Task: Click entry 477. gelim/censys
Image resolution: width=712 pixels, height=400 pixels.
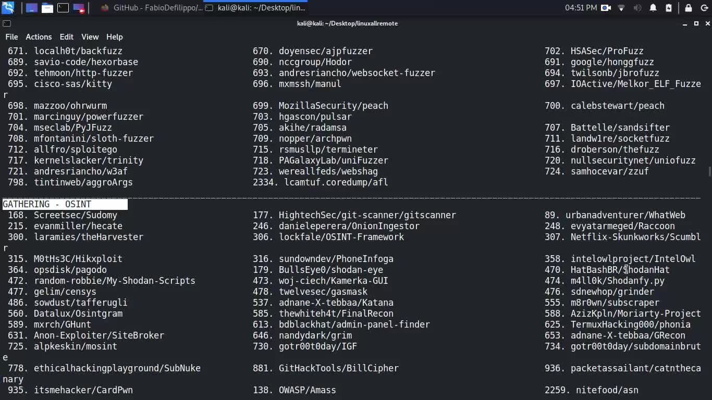Action: (x=52, y=292)
